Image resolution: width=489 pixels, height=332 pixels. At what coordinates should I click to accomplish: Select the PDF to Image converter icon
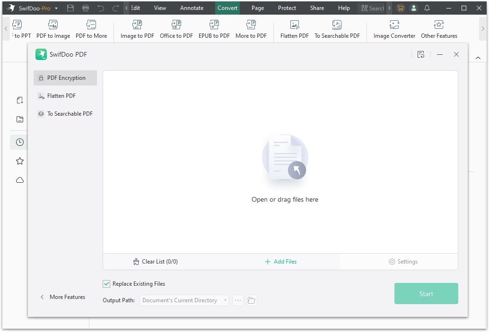(53, 29)
